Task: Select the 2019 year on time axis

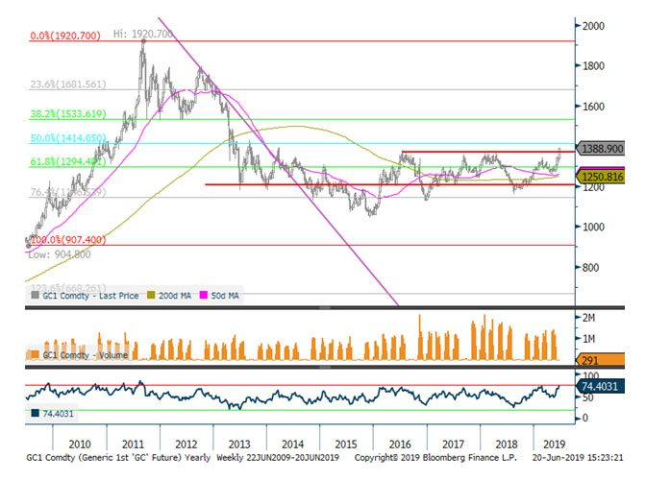Action: pyautogui.click(x=551, y=445)
